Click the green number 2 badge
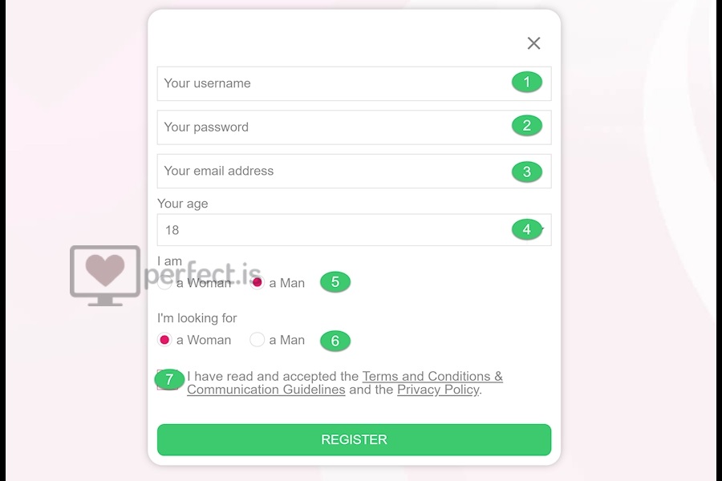The image size is (722, 481). [x=527, y=126]
